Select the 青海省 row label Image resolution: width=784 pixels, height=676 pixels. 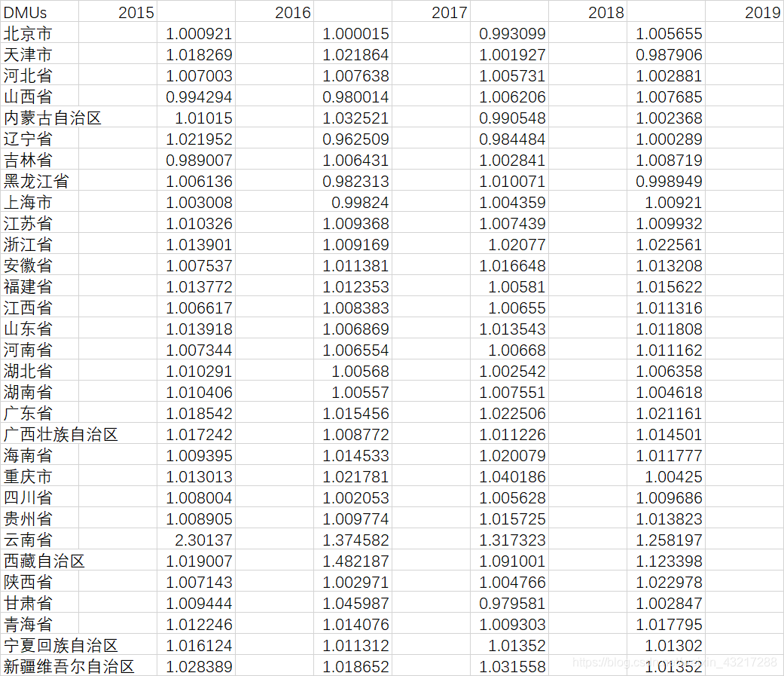point(39,623)
